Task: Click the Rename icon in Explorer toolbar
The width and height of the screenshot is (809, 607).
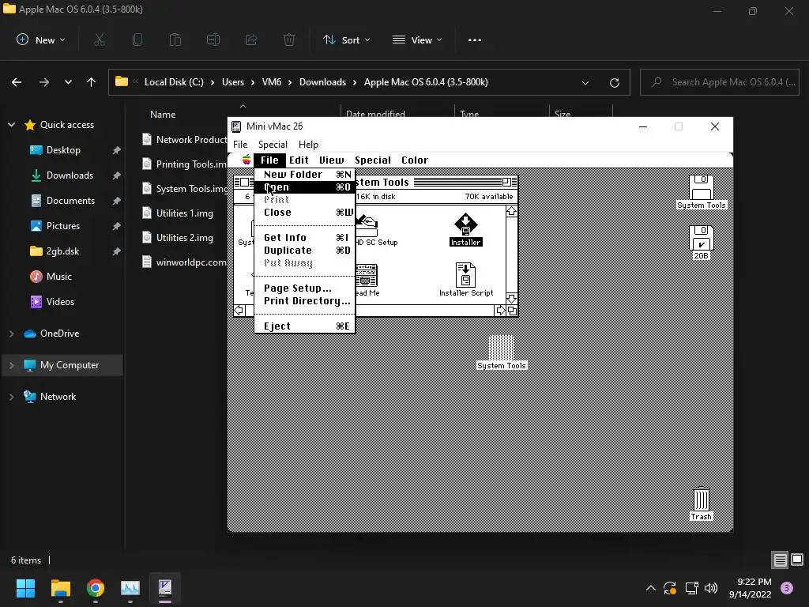Action: coord(213,40)
